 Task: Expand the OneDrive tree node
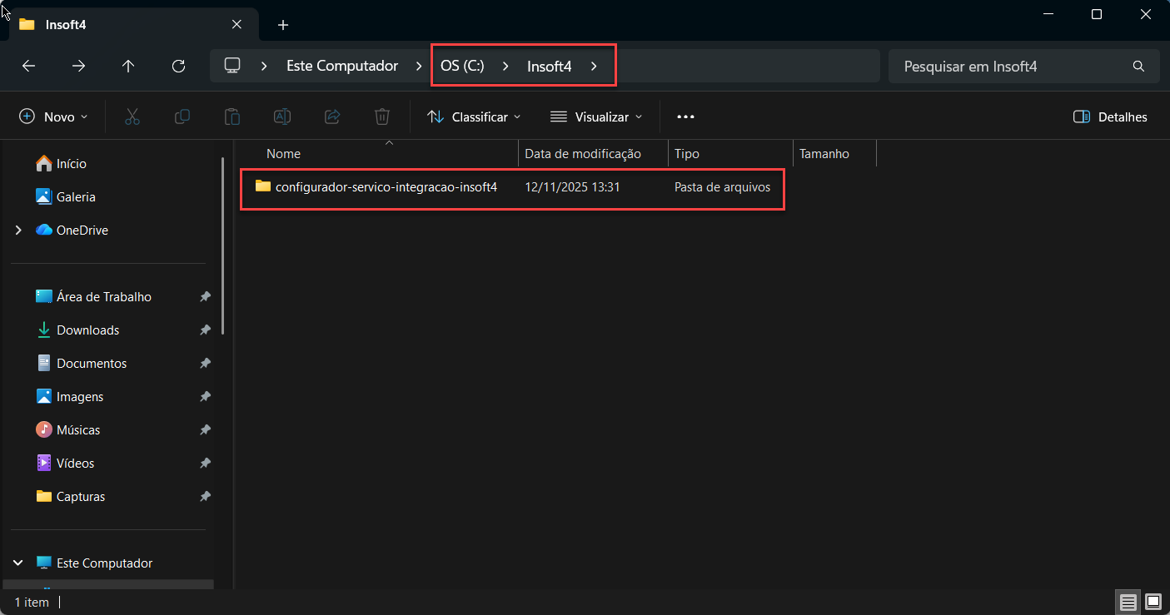coord(18,231)
